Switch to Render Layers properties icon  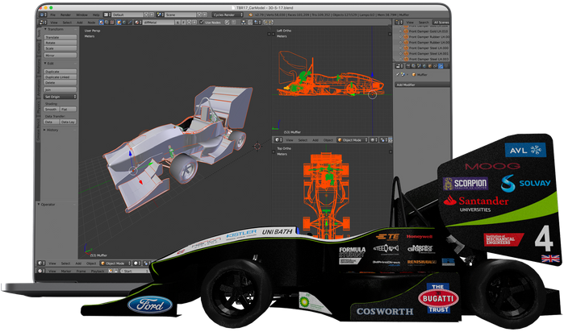click(414, 66)
